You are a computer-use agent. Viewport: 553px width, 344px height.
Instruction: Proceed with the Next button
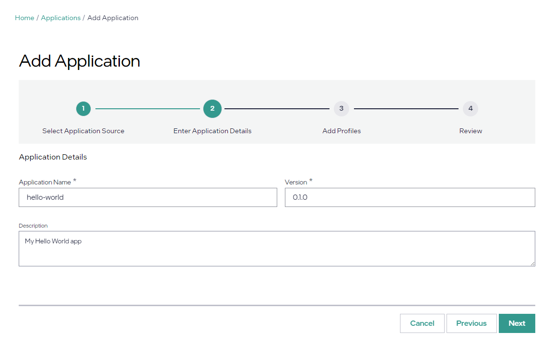(x=517, y=323)
